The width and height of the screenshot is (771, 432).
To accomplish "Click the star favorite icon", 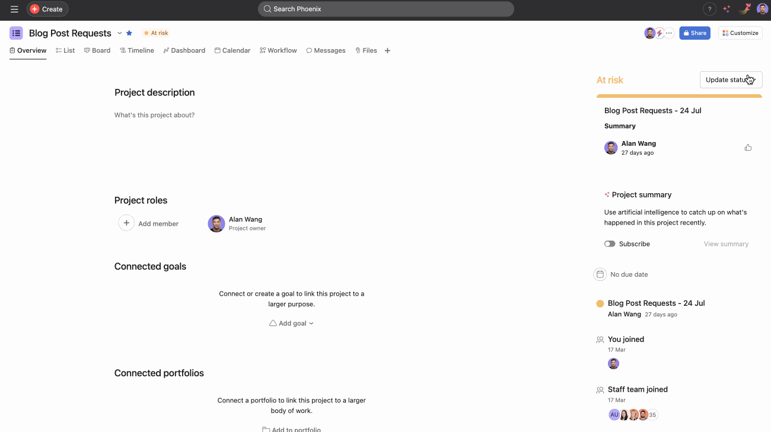I will [x=129, y=33].
